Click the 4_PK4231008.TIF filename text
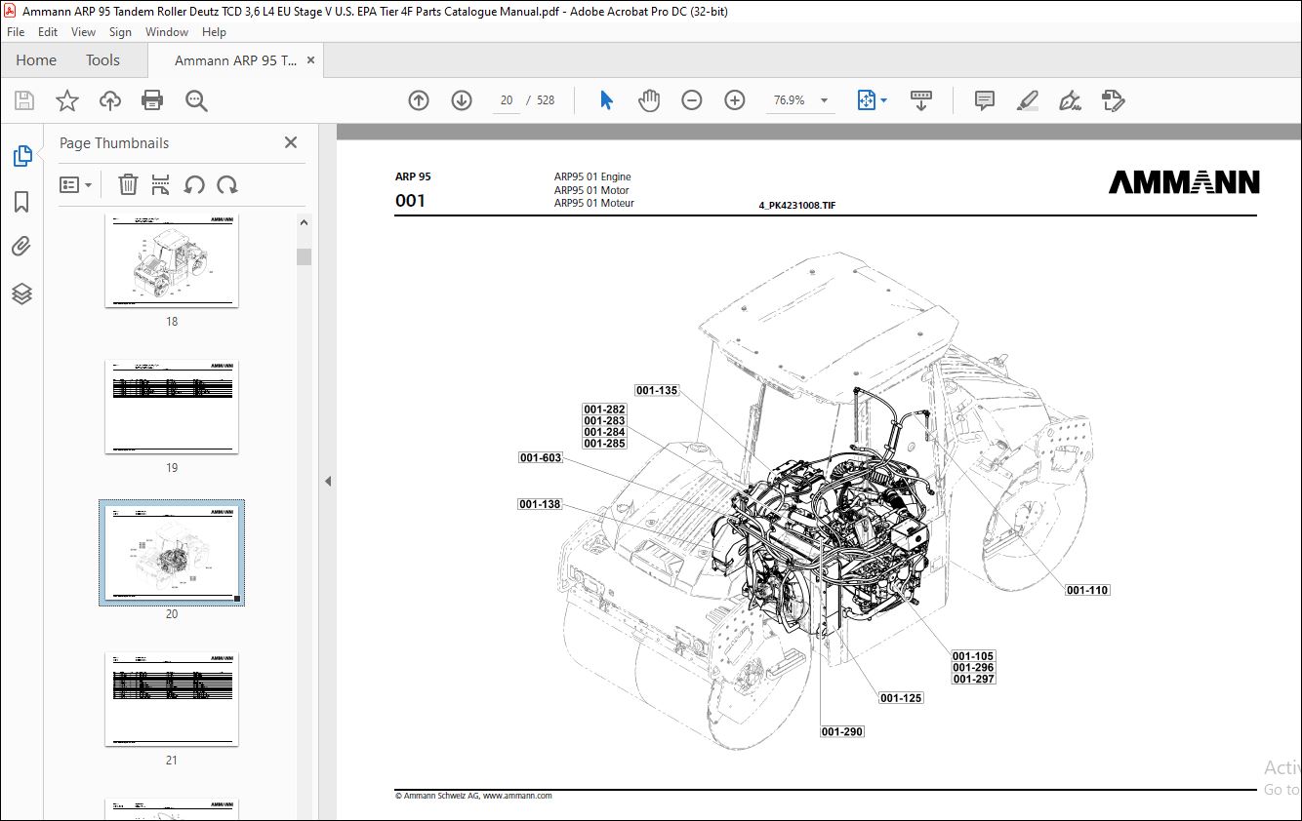This screenshot has width=1302, height=821. (796, 205)
